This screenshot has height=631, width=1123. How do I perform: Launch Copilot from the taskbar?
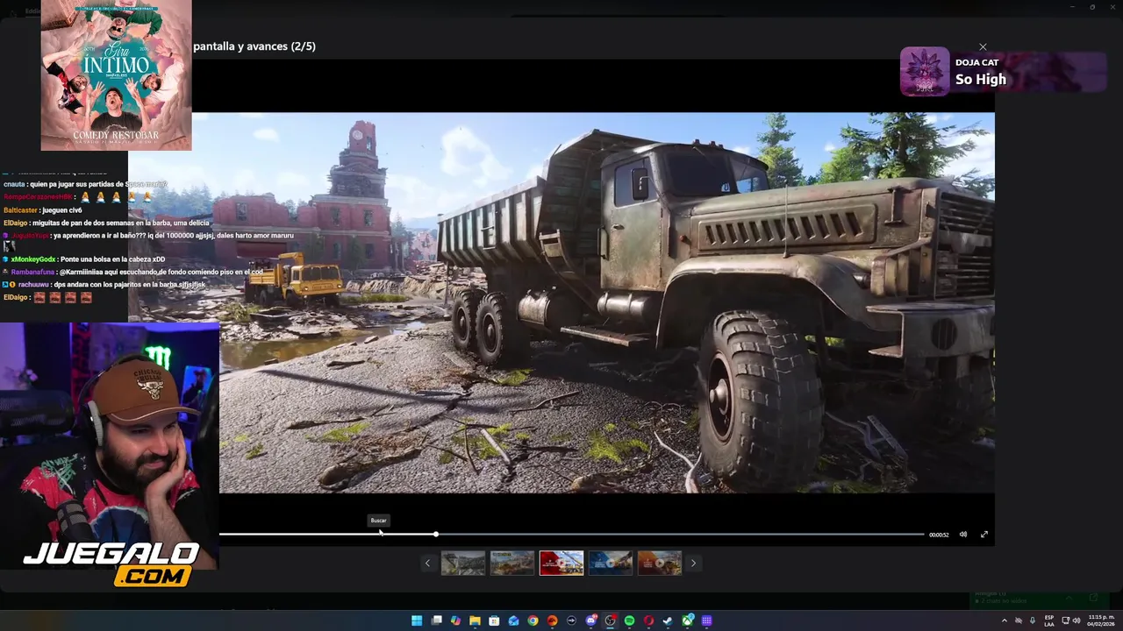pyautogui.click(x=455, y=620)
